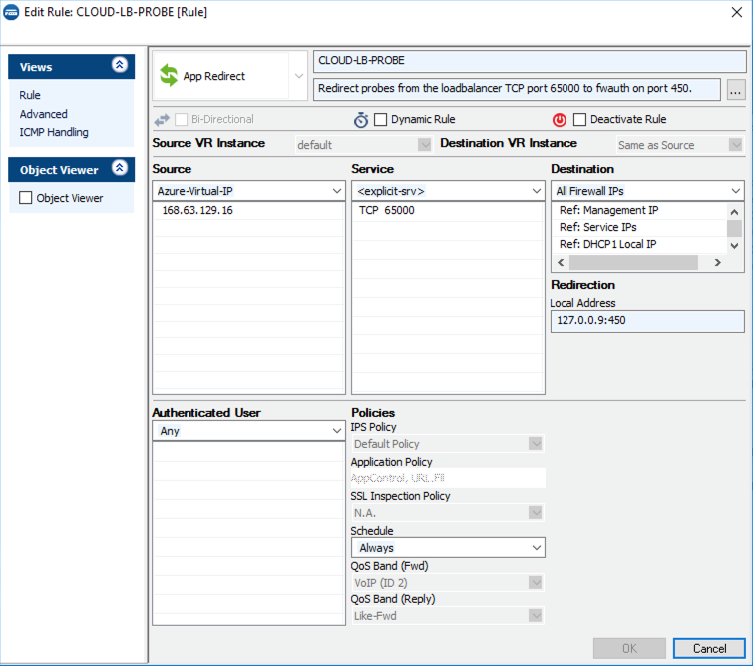Select source IP 168.63.129.16
The height and width of the screenshot is (667, 755).
point(247,210)
